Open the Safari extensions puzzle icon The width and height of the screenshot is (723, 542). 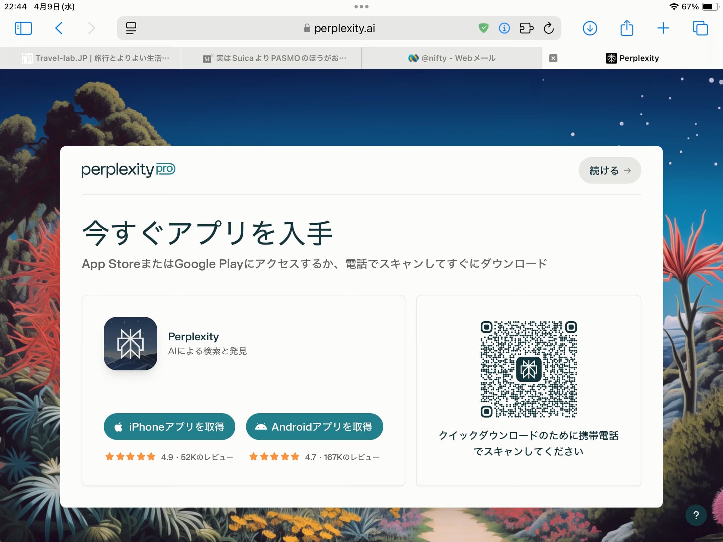pyautogui.click(x=527, y=28)
